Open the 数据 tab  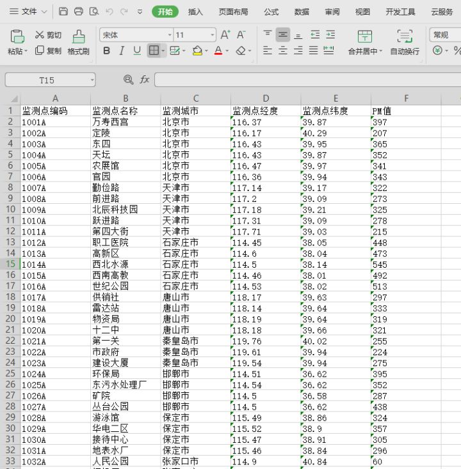(302, 12)
